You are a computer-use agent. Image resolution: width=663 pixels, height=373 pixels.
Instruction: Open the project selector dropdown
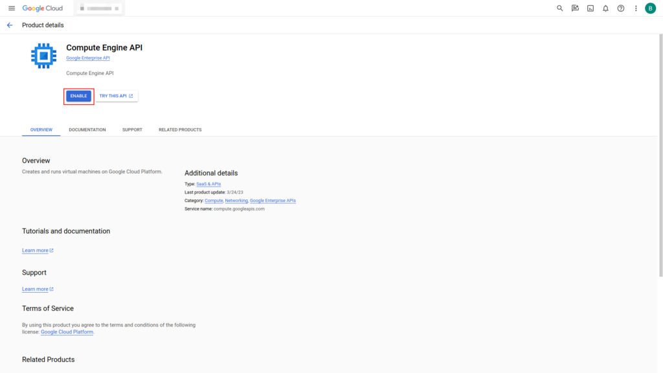click(98, 8)
